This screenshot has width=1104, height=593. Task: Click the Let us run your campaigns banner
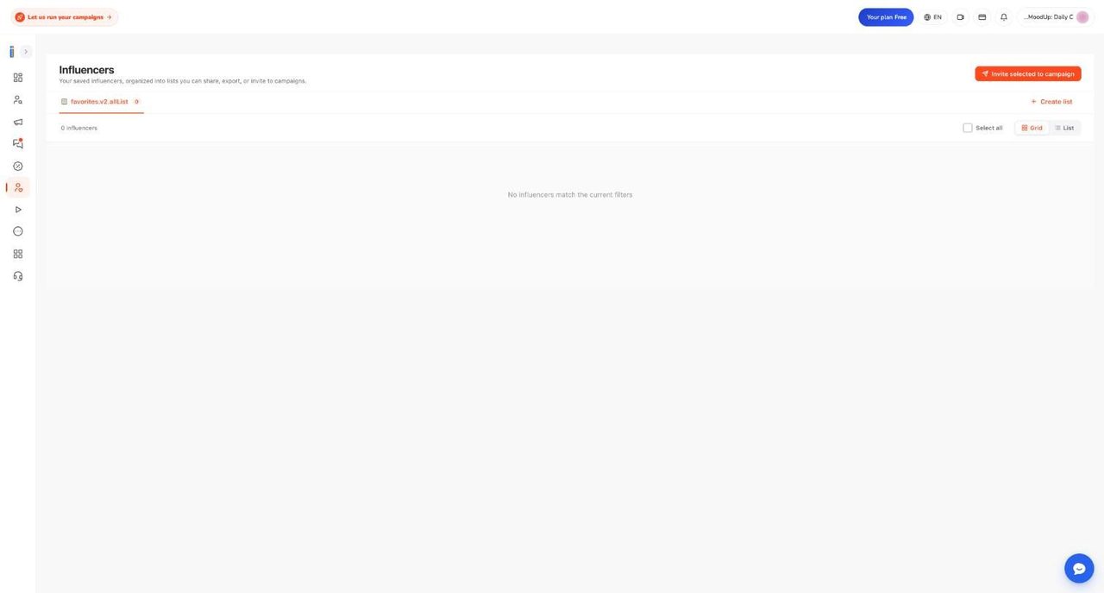tap(64, 17)
